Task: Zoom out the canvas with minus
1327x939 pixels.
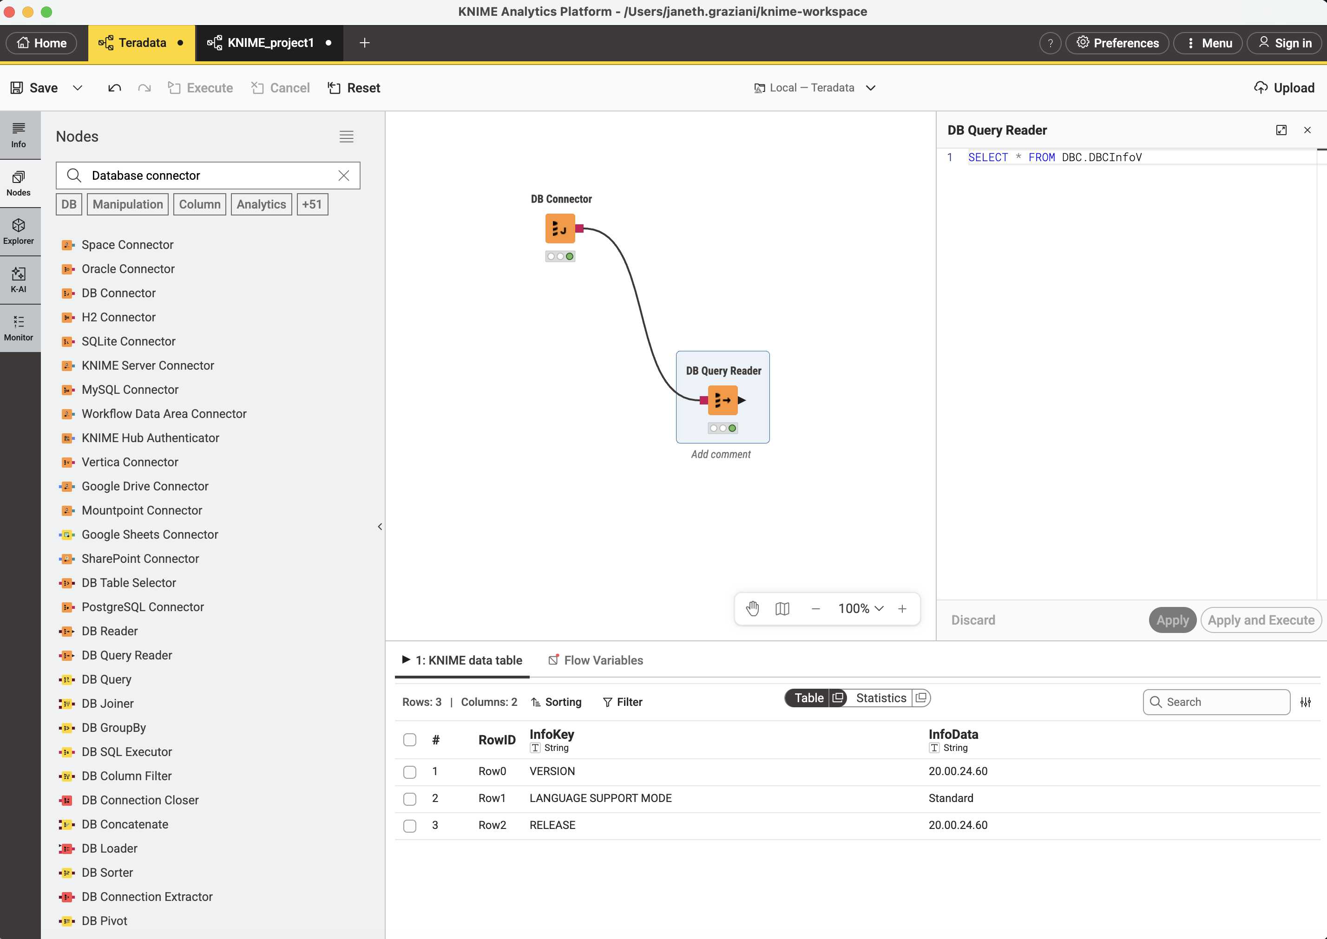Action: tap(815, 608)
